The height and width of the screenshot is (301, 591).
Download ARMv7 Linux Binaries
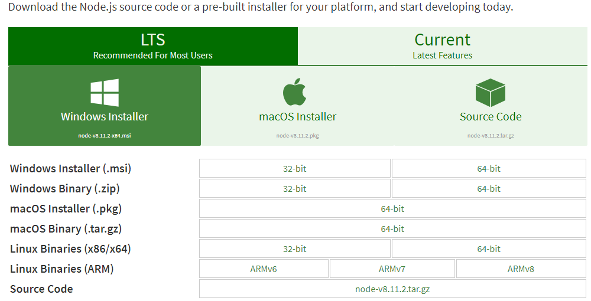(392, 269)
